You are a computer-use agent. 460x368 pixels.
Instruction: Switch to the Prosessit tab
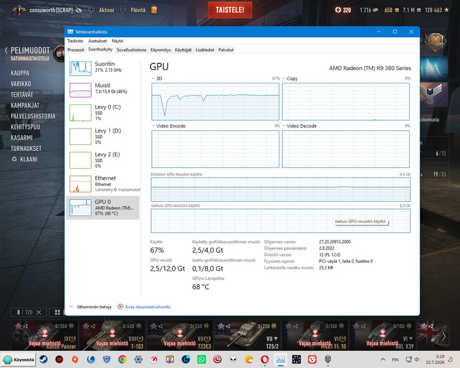point(76,50)
